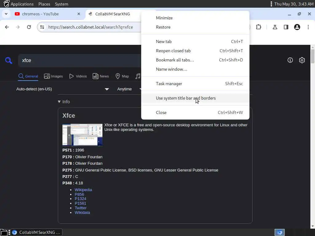Click the CollabVM SearXNG taskbar button

(37, 232)
